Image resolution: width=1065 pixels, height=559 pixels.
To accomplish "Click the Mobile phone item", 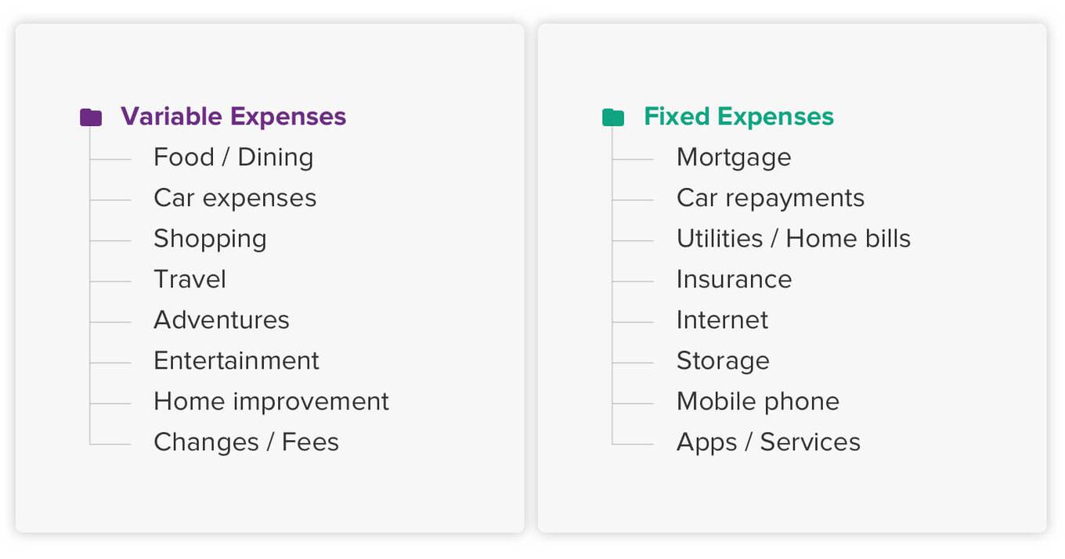I will pos(758,402).
